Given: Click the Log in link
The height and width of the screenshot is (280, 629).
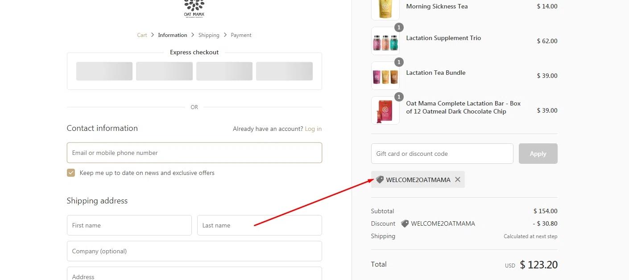Looking at the screenshot, I should click(313, 129).
